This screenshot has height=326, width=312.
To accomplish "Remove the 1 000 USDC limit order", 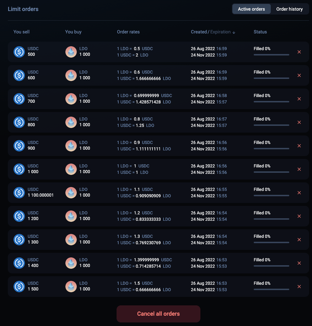I will (x=299, y=169).
